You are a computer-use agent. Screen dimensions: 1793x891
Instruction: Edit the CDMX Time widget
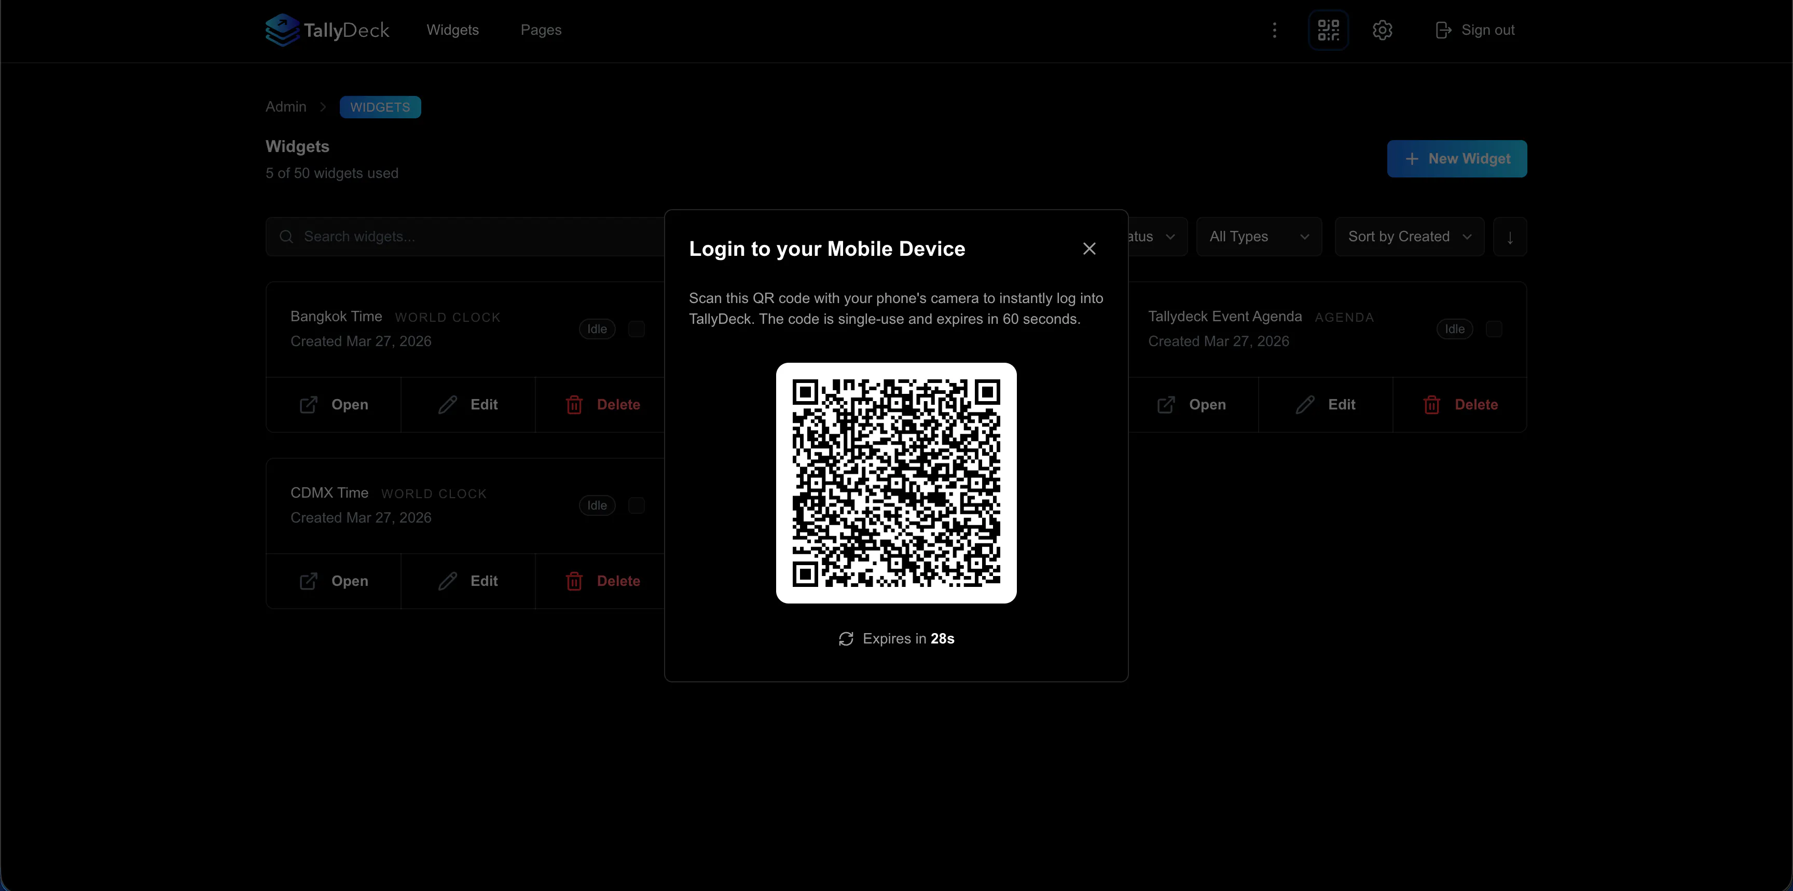tap(468, 581)
